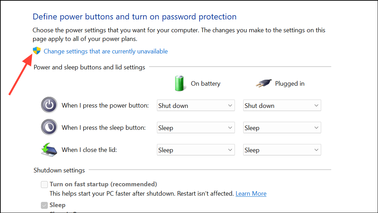Open the Plugged in dropdown for the sleep button action
This screenshot has width=378, height=213.
tap(282, 127)
